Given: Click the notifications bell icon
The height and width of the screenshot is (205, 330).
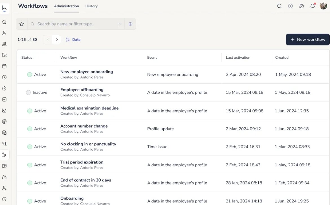Looking at the screenshot, I should (x=313, y=6).
